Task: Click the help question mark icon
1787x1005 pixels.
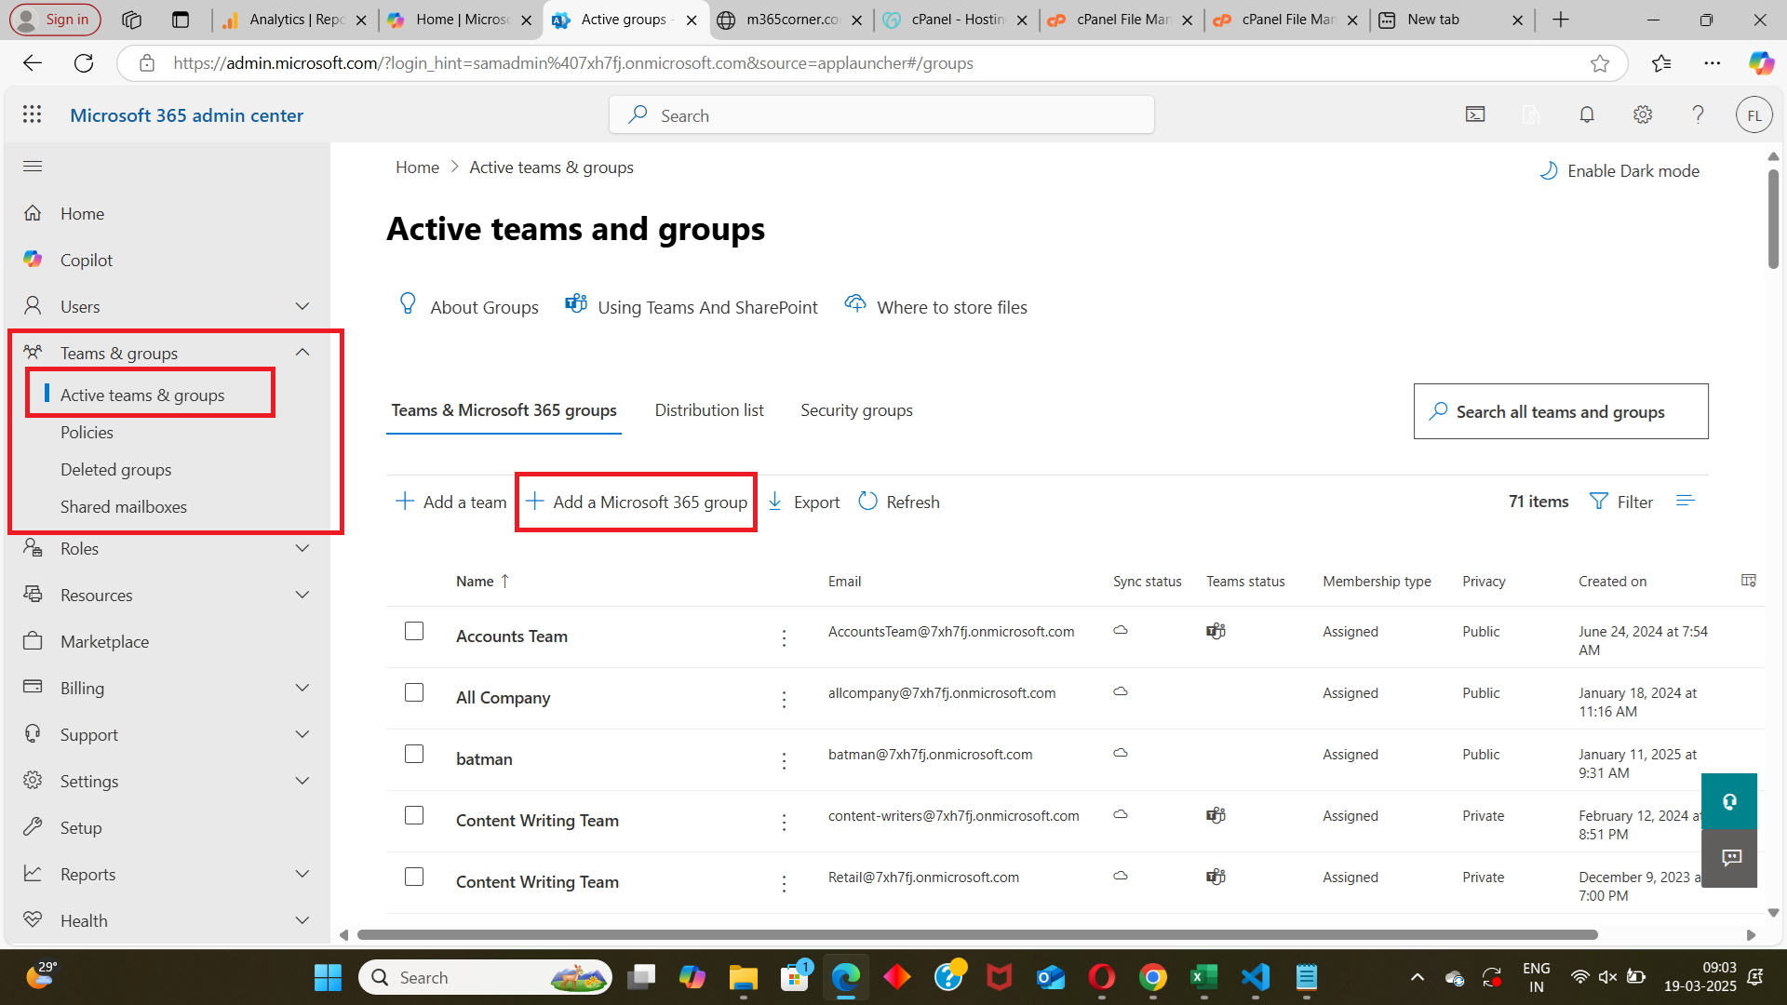Action: click(x=1698, y=114)
